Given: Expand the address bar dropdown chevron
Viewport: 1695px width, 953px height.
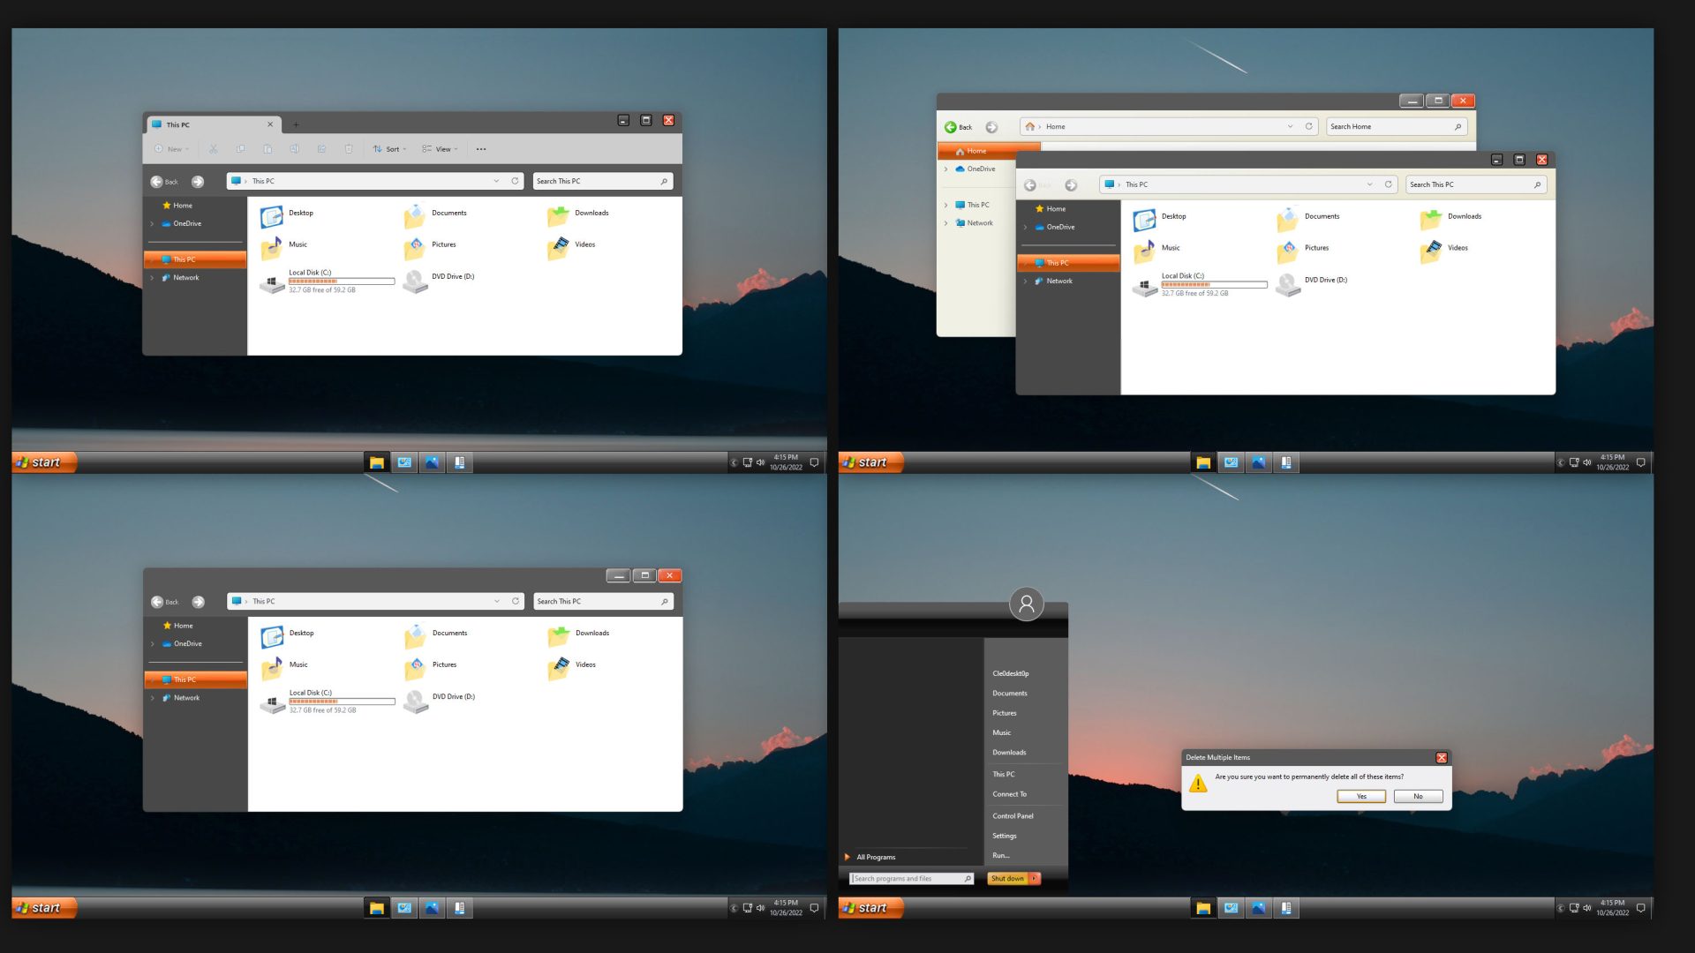Looking at the screenshot, I should click(496, 181).
